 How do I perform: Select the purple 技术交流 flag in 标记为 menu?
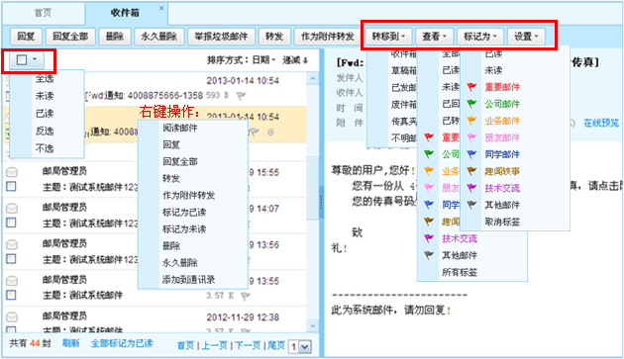(471, 188)
